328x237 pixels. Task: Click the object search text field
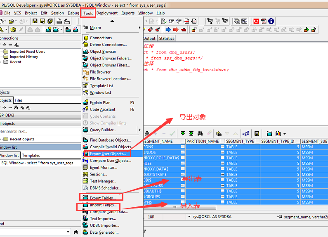pos(40,131)
